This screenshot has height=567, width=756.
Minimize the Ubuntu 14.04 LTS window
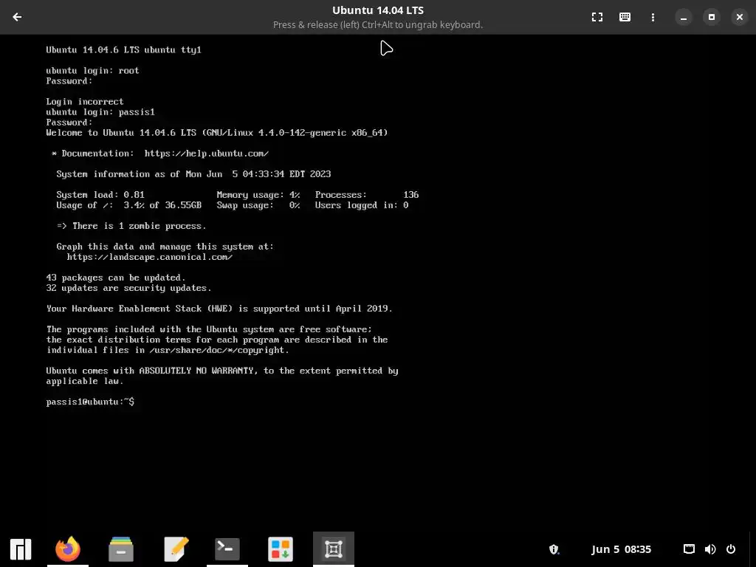[x=683, y=17]
